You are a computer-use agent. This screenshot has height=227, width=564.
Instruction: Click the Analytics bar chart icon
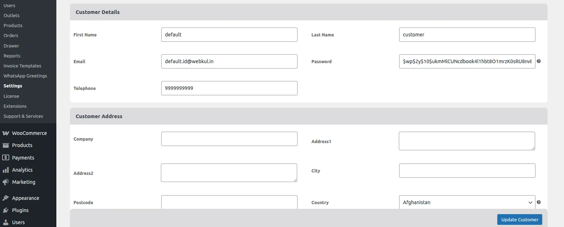pos(6,170)
